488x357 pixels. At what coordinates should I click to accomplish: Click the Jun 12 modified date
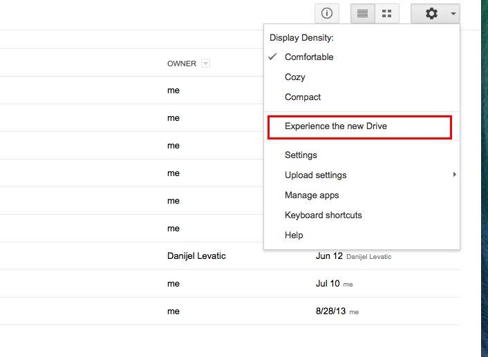329,256
